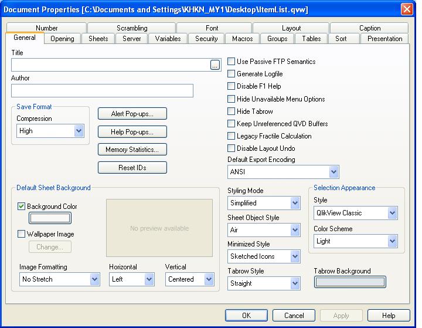This screenshot has height=328, width=422.
Task: Pick the sheet Background Color swatch
Action: tap(50, 218)
